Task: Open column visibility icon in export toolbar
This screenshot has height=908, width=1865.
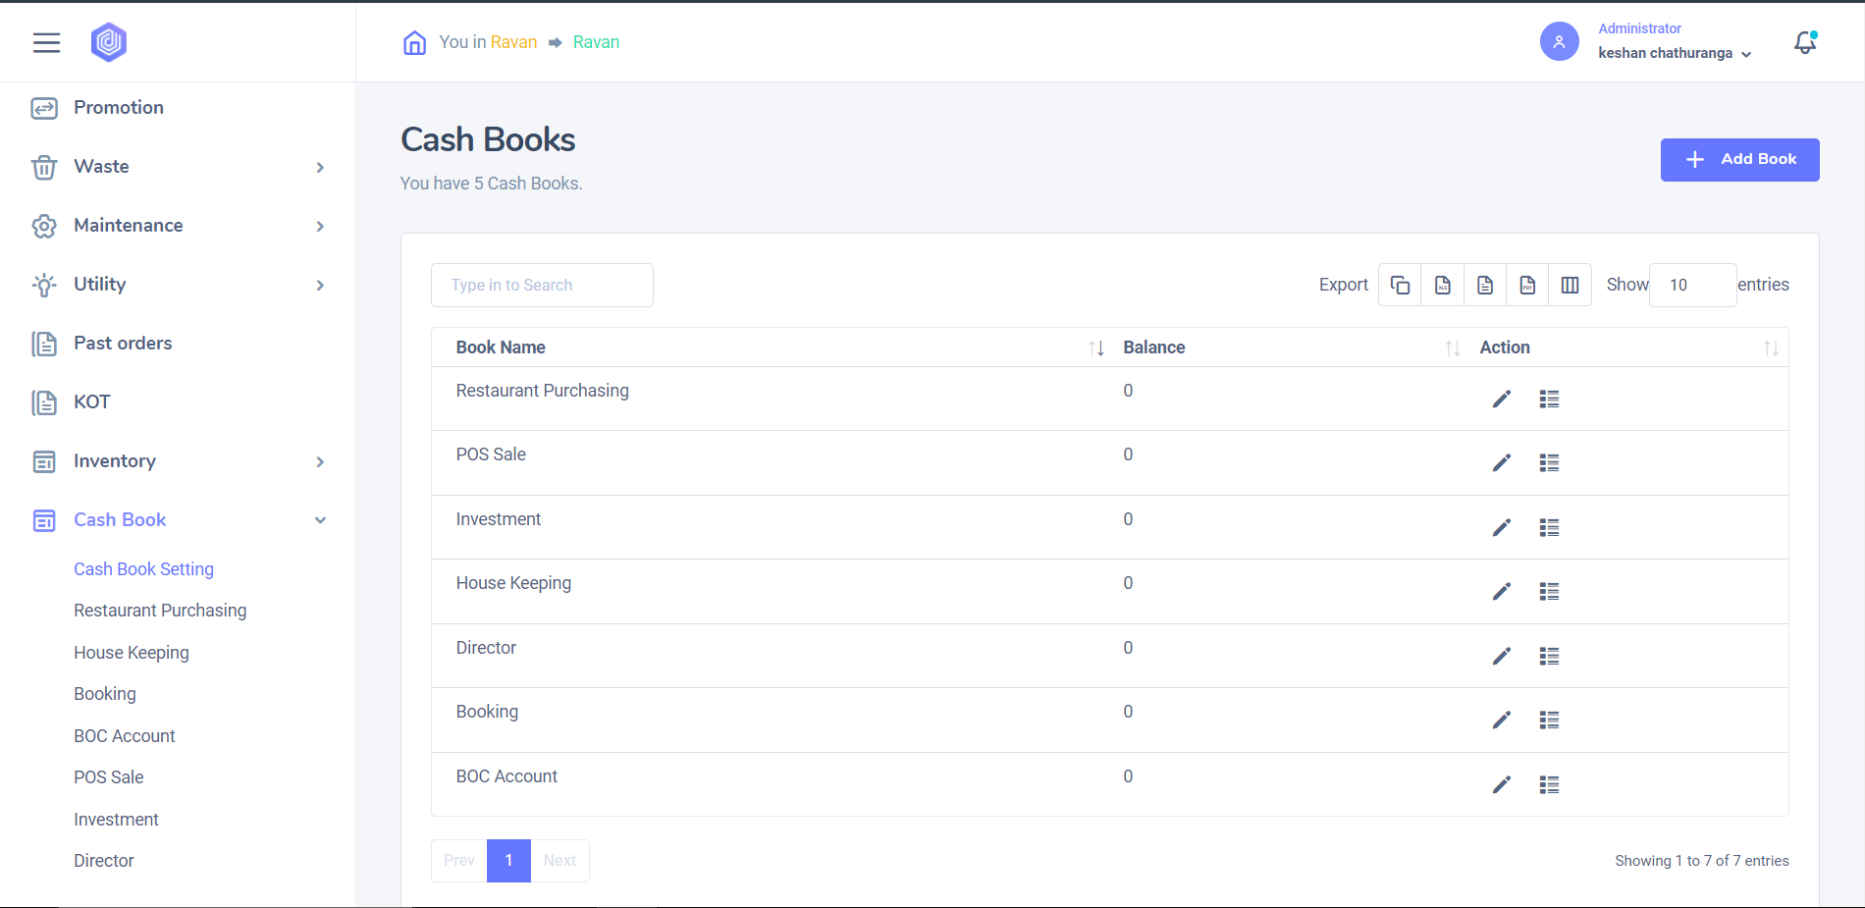Action: (x=1570, y=285)
